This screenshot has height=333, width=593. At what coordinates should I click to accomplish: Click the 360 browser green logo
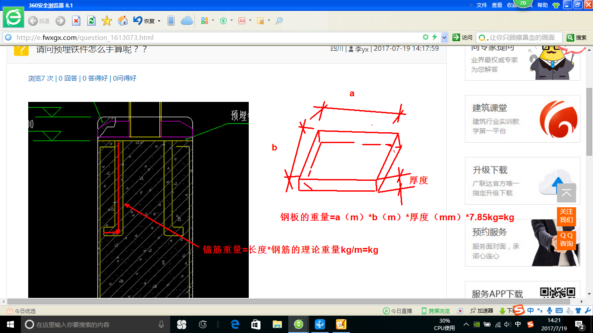pyautogui.click(x=14, y=17)
